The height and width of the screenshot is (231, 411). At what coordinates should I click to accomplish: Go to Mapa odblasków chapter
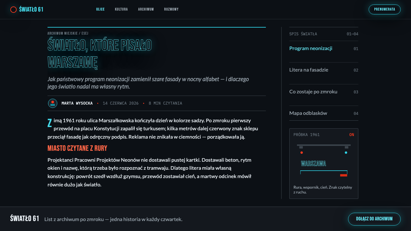(324, 113)
